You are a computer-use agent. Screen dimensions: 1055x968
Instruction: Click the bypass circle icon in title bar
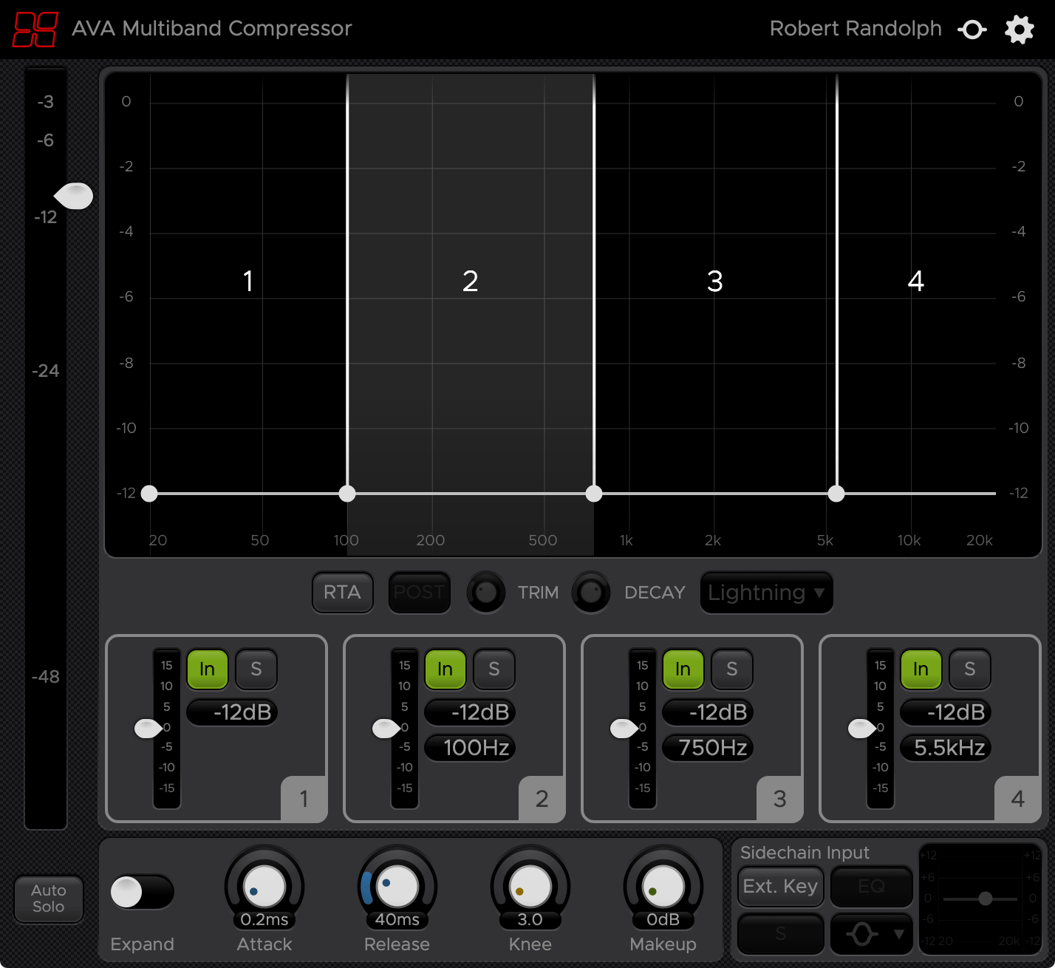point(972,30)
